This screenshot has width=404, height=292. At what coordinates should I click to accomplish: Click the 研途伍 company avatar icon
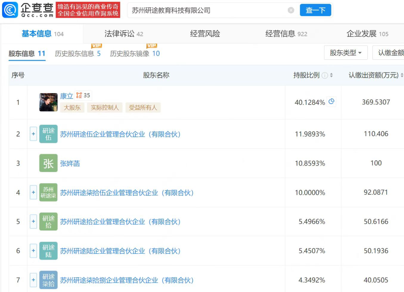(x=48, y=134)
